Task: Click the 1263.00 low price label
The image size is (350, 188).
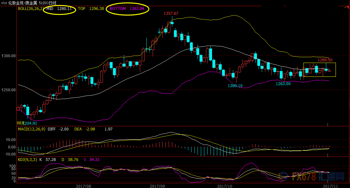Action: [283, 84]
